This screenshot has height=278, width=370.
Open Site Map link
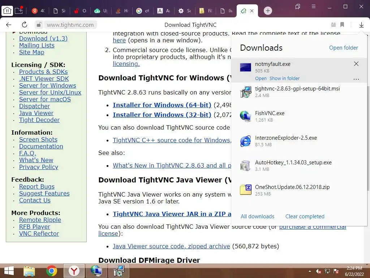tap(32, 52)
